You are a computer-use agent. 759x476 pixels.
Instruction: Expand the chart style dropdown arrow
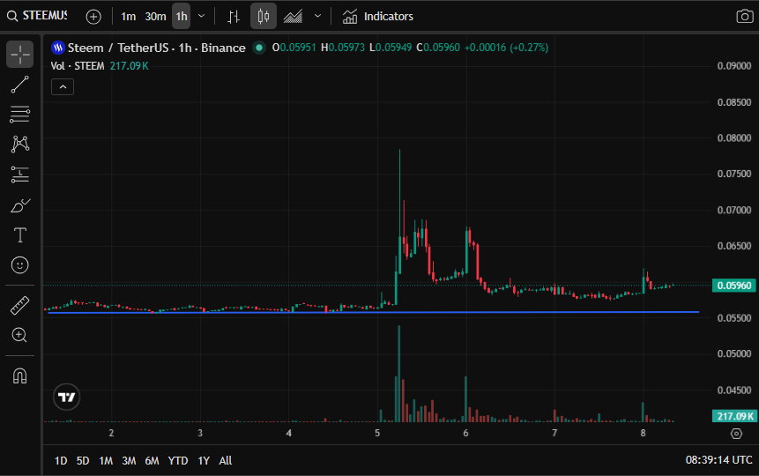point(317,17)
